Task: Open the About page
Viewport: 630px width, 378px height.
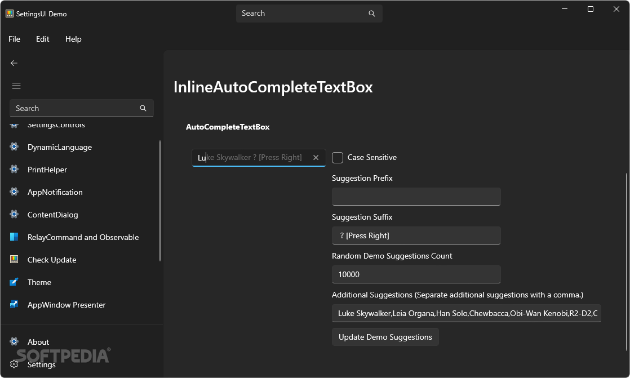Action: click(81, 342)
